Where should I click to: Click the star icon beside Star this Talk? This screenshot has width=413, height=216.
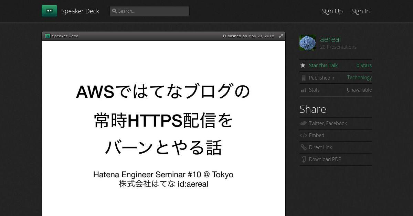(x=303, y=65)
